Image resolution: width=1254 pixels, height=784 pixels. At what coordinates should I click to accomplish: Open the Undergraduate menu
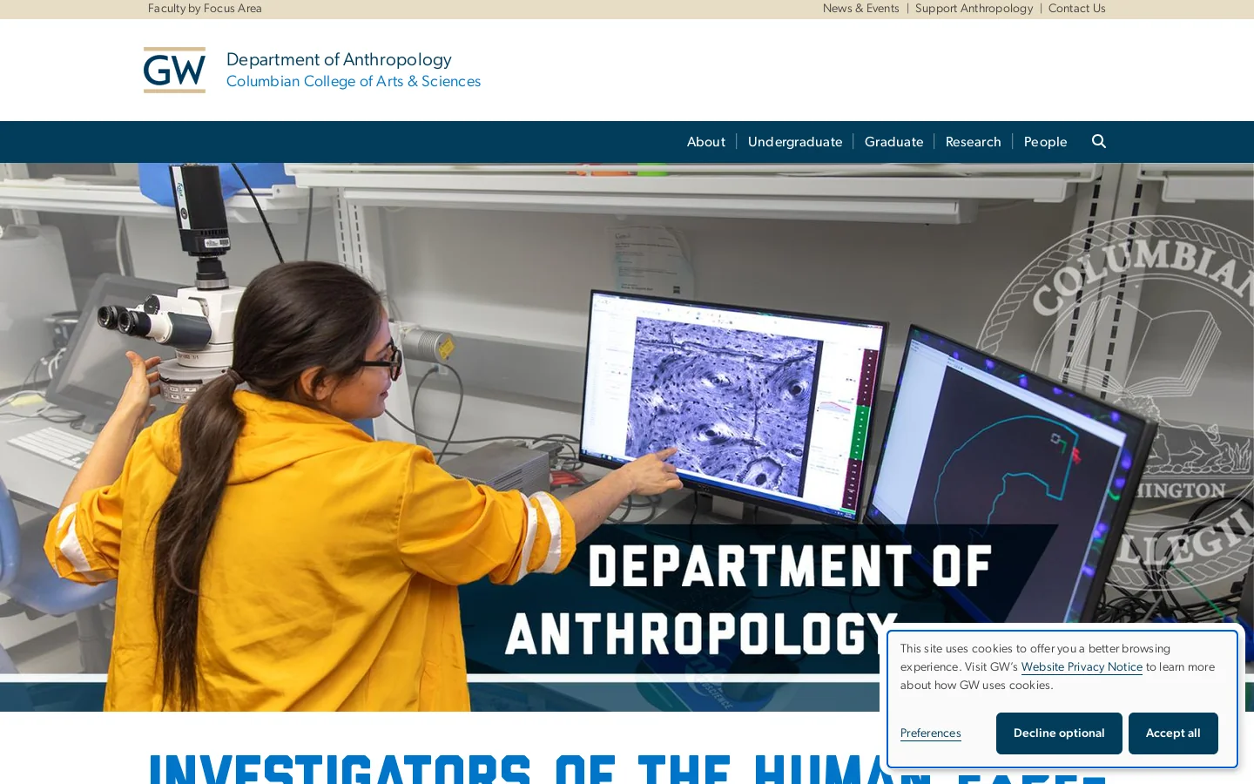pyautogui.click(x=795, y=141)
